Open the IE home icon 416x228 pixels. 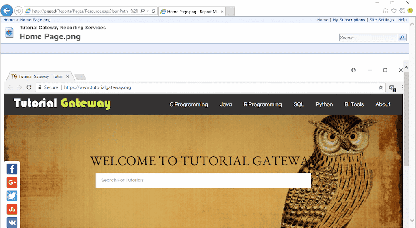tap(386, 11)
